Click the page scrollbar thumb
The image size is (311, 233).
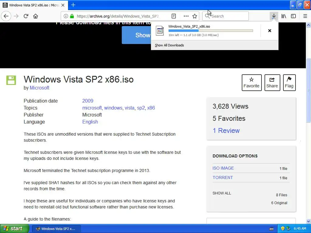click(x=309, y=90)
